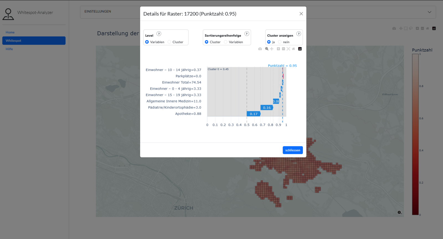Autoscale the waterfall chart axes
The height and width of the screenshot is (239, 443).
click(x=288, y=49)
